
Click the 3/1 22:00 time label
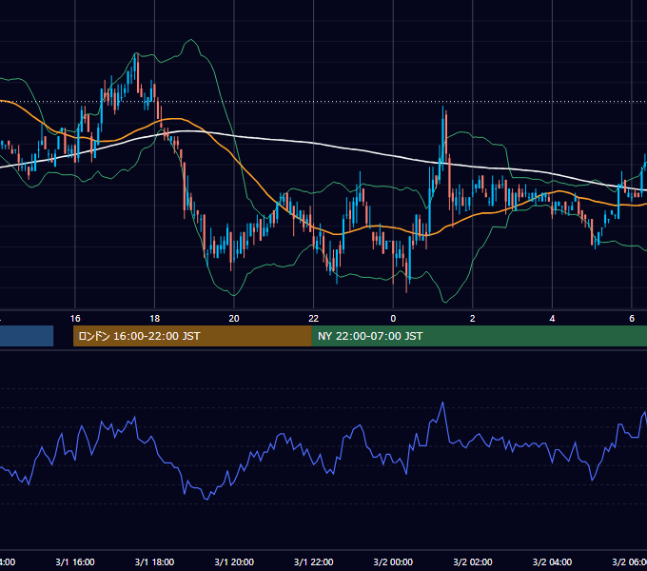coord(314,561)
